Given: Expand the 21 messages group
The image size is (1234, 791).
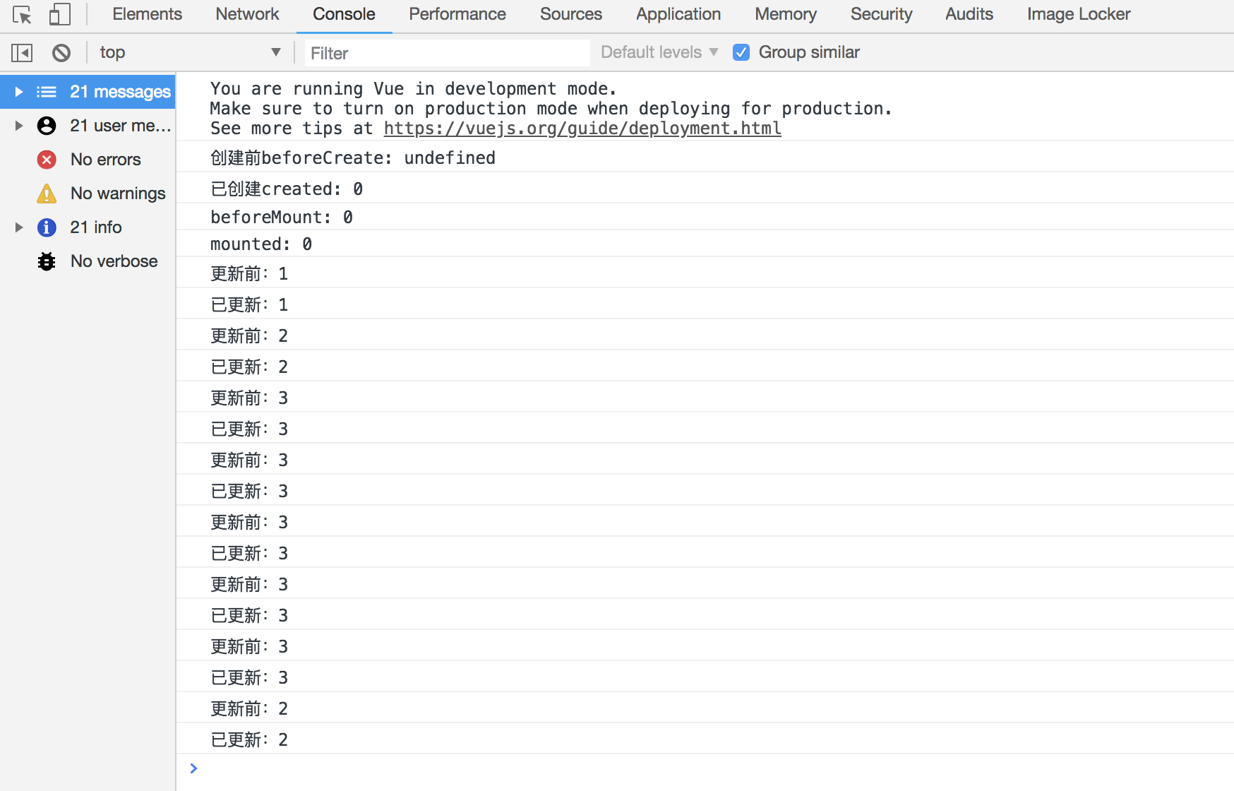Looking at the screenshot, I should point(19,92).
